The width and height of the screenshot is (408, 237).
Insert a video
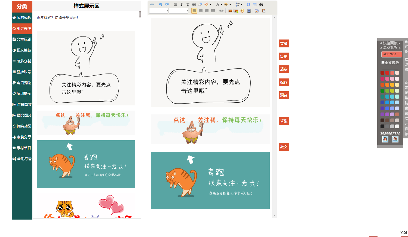pos(249,11)
